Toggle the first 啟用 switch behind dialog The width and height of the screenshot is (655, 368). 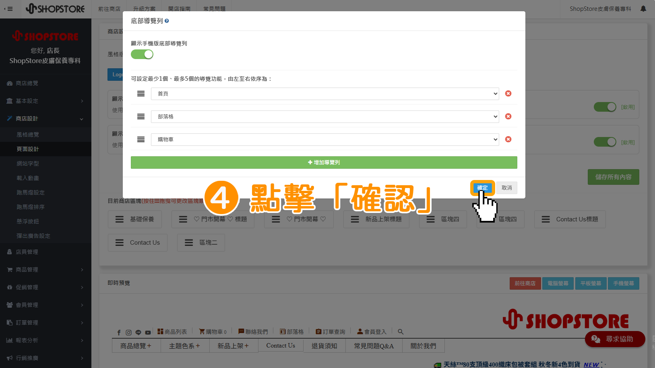click(x=605, y=107)
